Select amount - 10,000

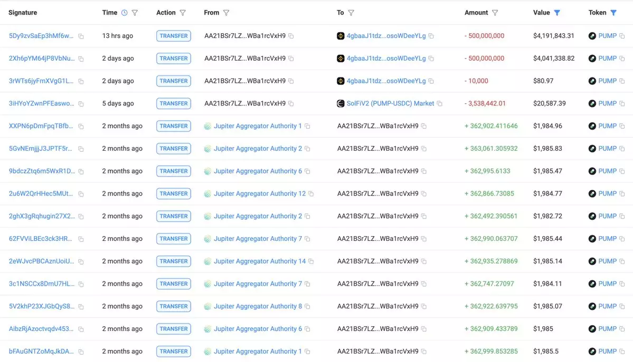click(x=476, y=81)
